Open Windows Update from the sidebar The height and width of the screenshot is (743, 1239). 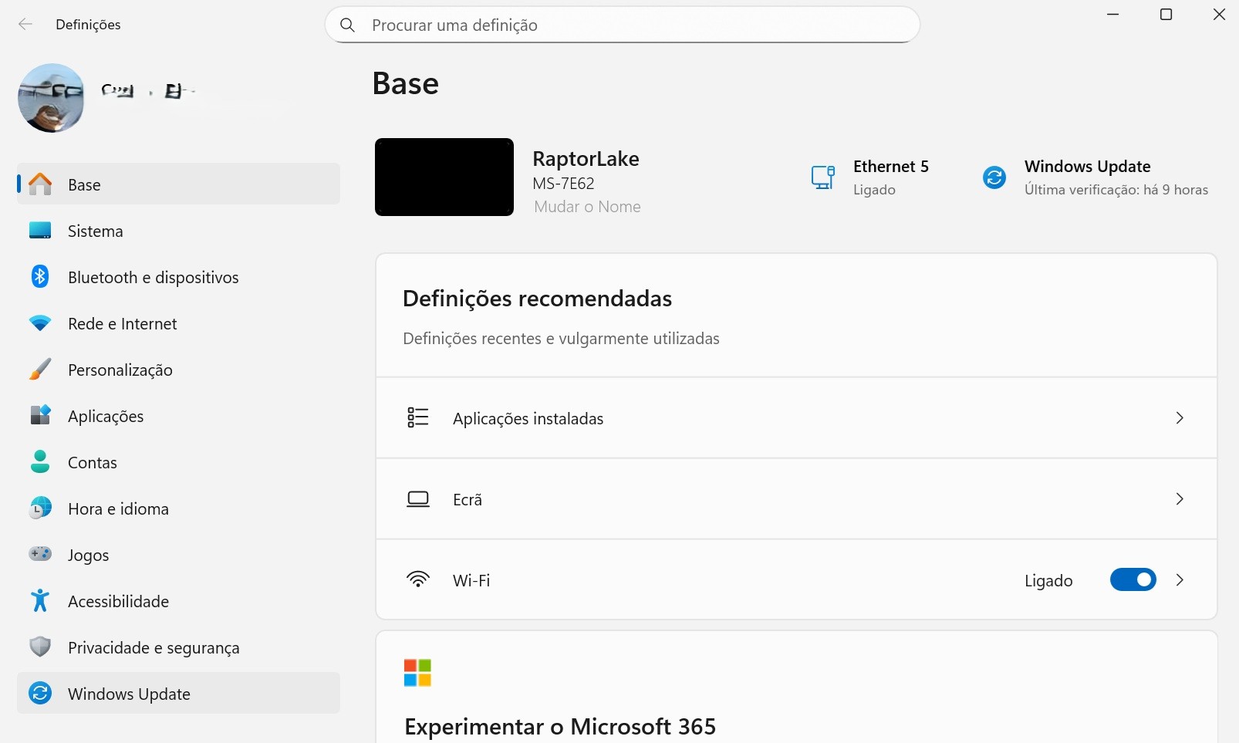[x=129, y=694]
